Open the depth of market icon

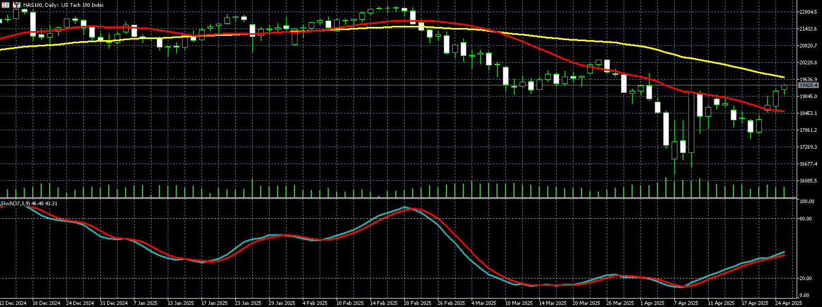pos(17,4)
